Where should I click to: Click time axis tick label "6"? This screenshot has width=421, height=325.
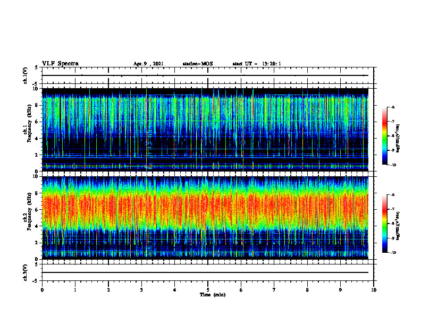coord(241,290)
